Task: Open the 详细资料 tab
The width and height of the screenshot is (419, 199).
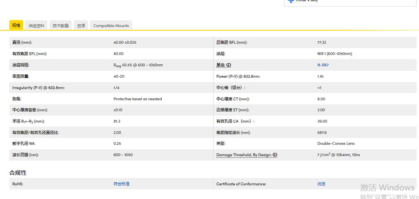Action: [36, 25]
